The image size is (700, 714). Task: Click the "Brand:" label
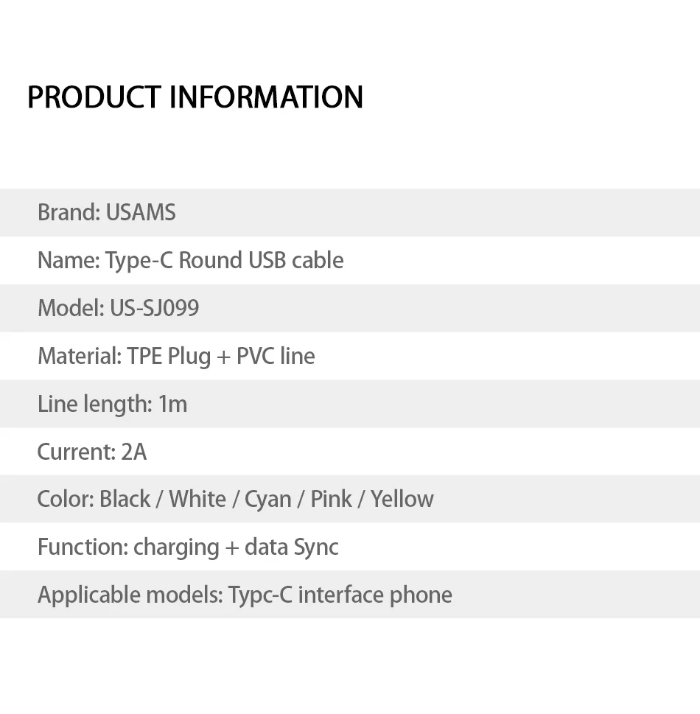(69, 213)
